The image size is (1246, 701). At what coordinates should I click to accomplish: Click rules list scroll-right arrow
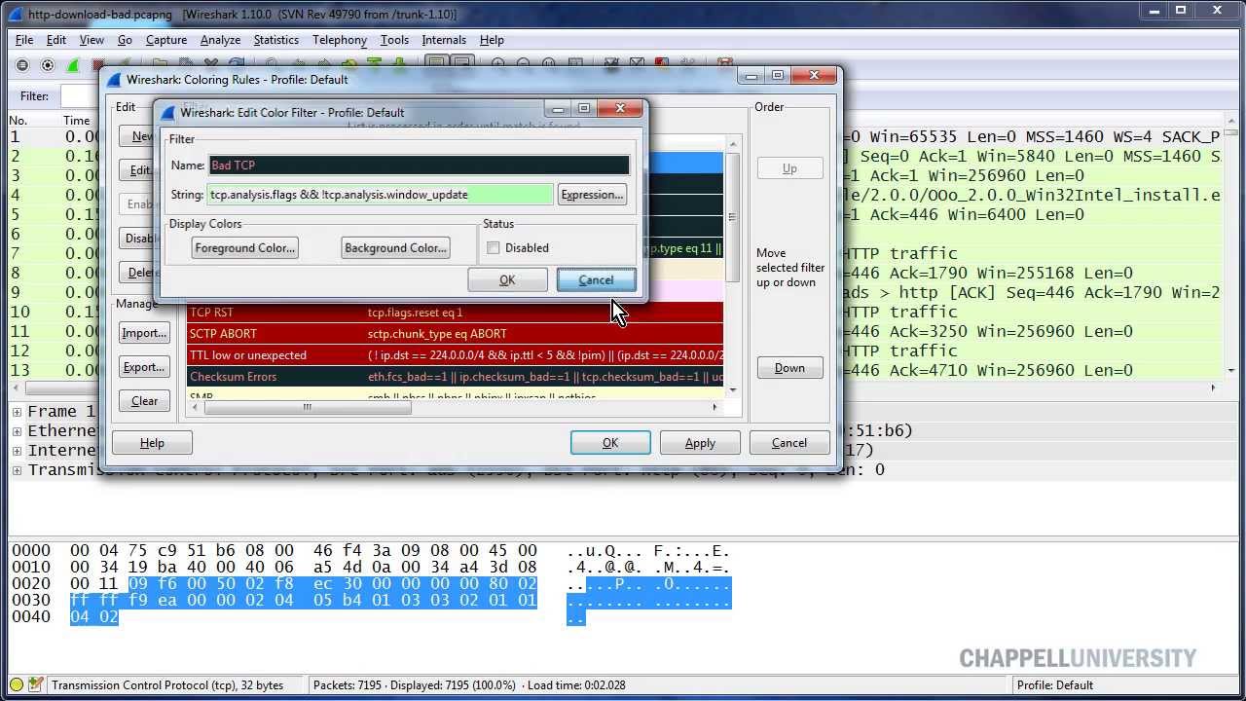pyautogui.click(x=715, y=407)
